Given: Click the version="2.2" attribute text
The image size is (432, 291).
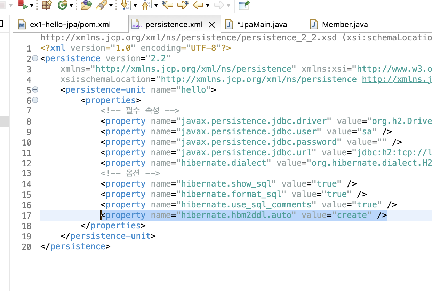Looking at the screenshot, I should point(138,58).
